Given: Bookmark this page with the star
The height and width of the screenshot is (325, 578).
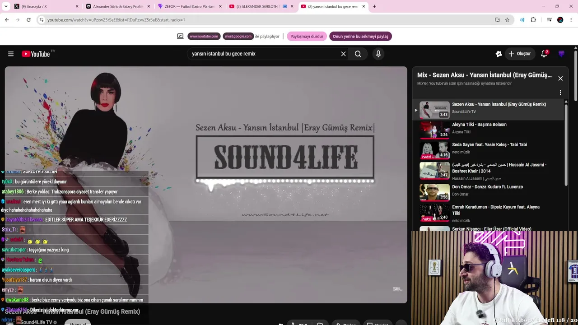Looking at the screenshot, I should pos(507,20).
